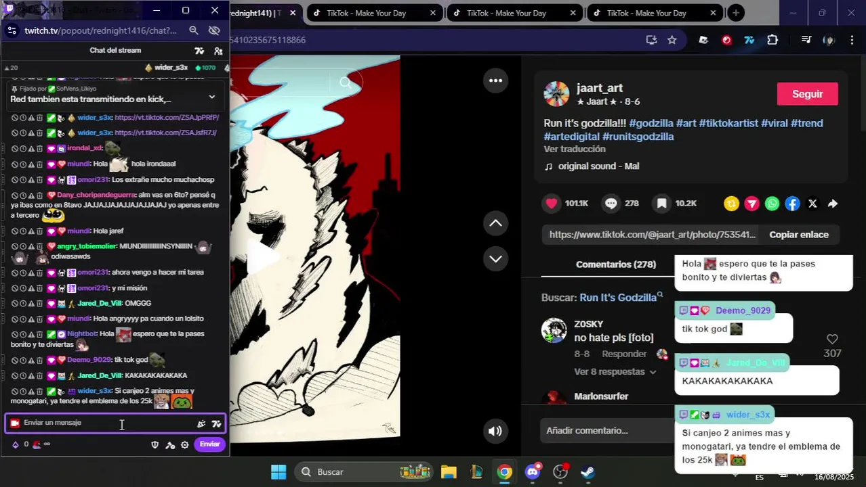866x487 pixels.
Task: Click Responder under Z0SKY comment
Action: click(x=624, y=354)
